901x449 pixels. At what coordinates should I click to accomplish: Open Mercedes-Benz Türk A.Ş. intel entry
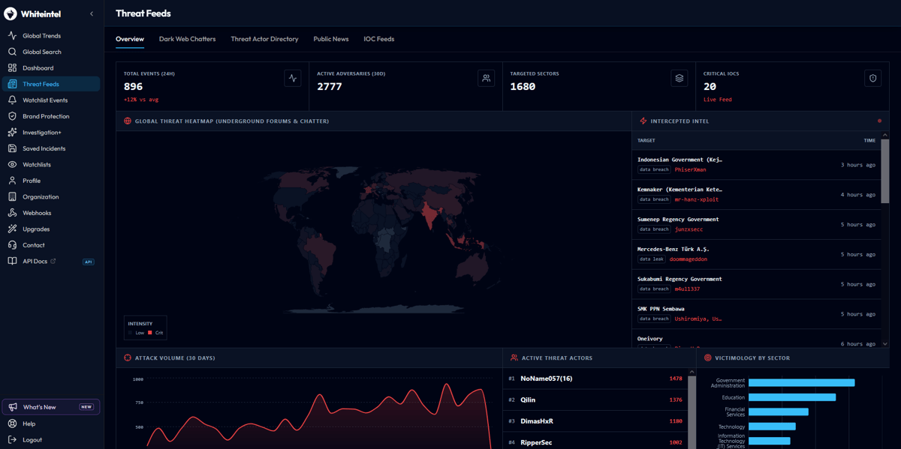click(756, 254)
